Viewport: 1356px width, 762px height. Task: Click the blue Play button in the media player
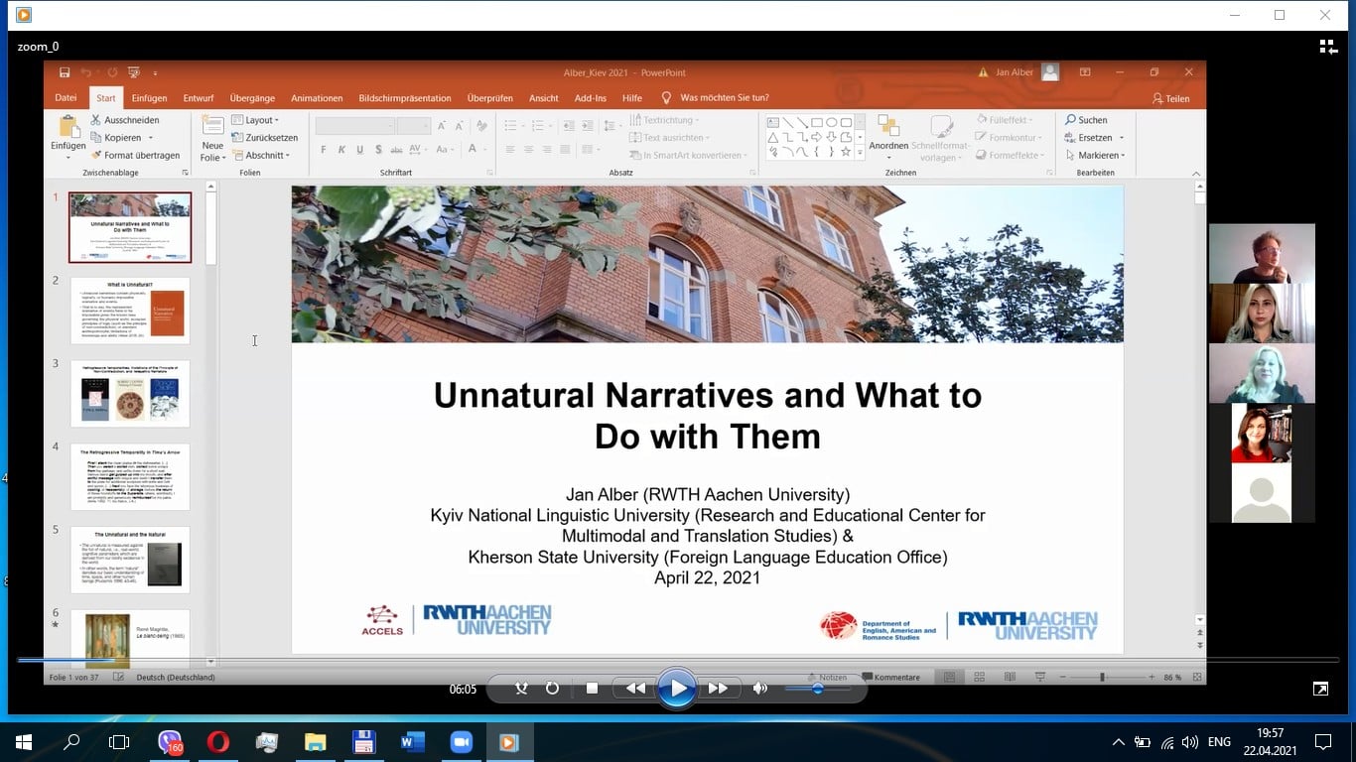pos(677,688)
